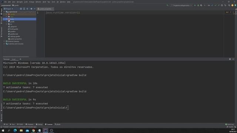Expand the gradle folder in the tree
Viewport: 237px width, 133px height.
click(x=7, y=21)
